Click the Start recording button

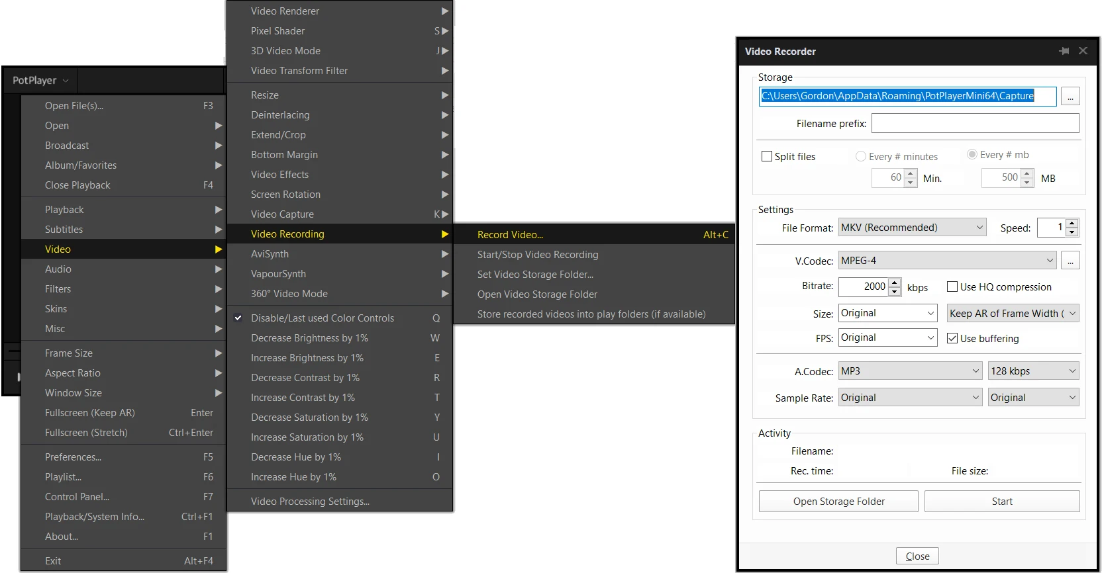[x=1002, y=502]
